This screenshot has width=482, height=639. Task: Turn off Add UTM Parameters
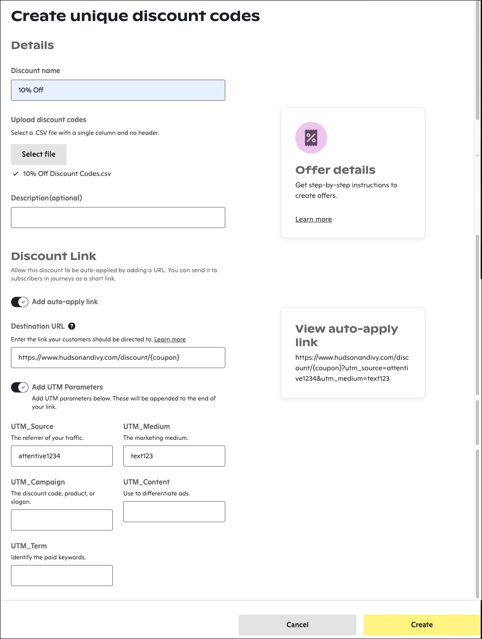19,387
